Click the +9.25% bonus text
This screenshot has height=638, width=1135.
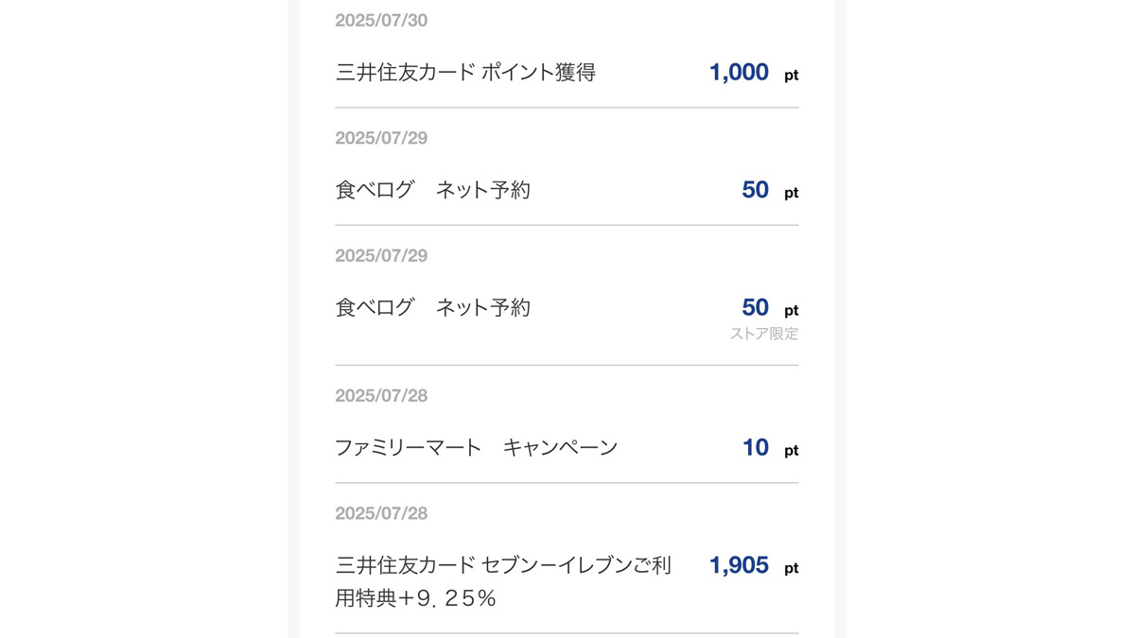443,598
